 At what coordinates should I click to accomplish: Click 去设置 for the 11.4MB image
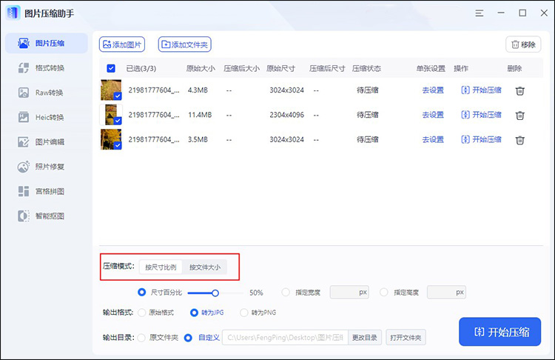point(433,115)
